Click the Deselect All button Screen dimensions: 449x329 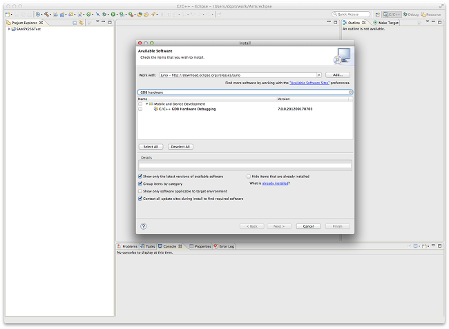coord(180,147)
